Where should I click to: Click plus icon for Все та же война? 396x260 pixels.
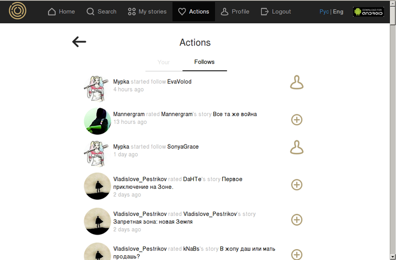[297, 120]
